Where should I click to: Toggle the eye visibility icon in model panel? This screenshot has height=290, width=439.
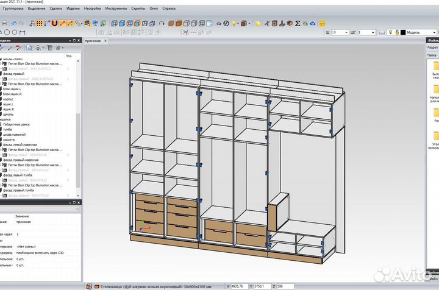38,48
